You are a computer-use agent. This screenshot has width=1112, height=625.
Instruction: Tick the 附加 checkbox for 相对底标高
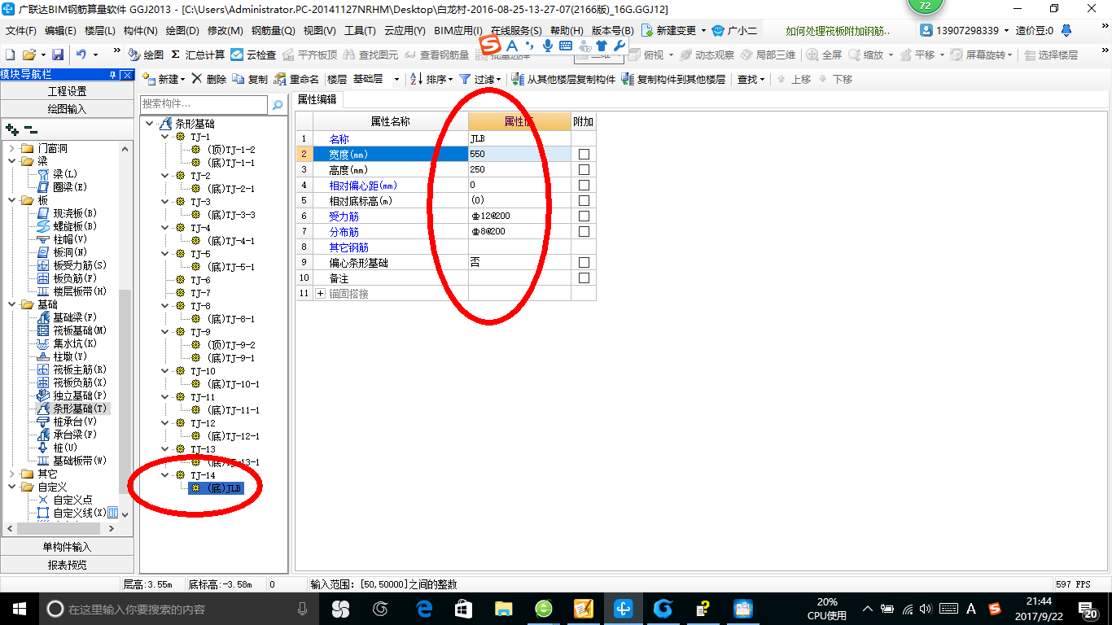(x=584, y=201)
